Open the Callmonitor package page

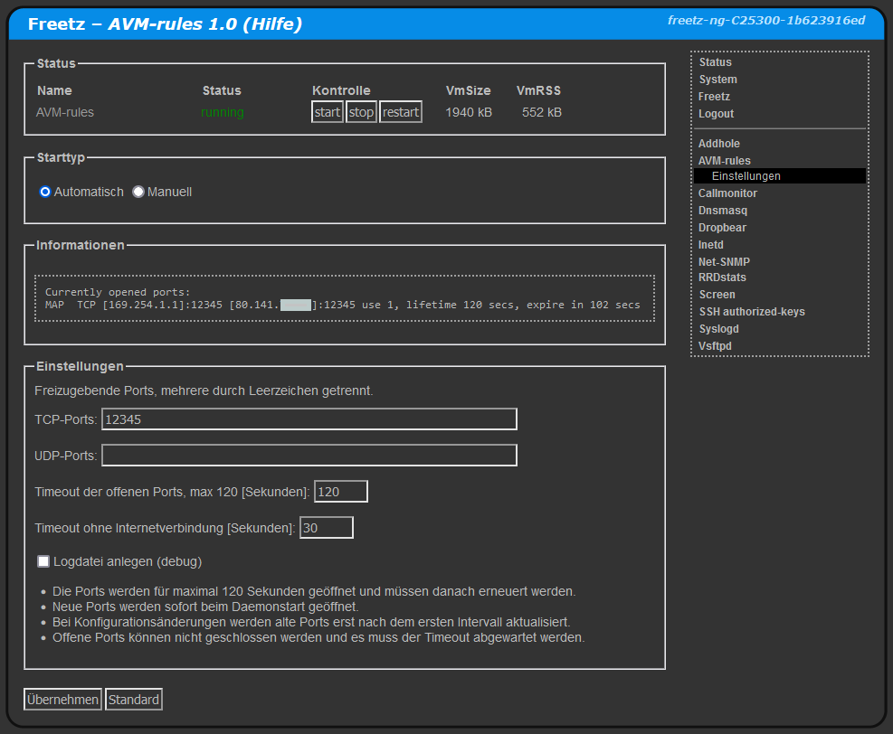coord(727,193)
